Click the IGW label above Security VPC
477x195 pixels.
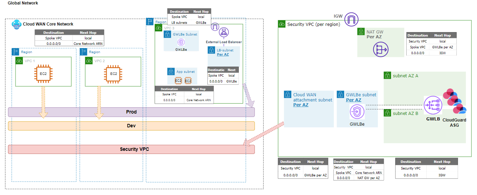[x=338, y=16]
